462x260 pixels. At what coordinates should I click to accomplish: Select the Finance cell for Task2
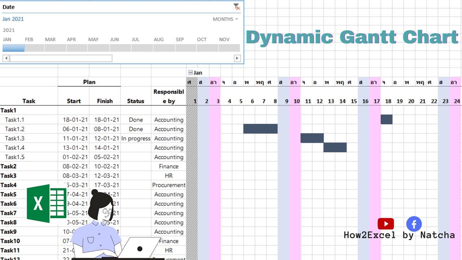(169, 166)
